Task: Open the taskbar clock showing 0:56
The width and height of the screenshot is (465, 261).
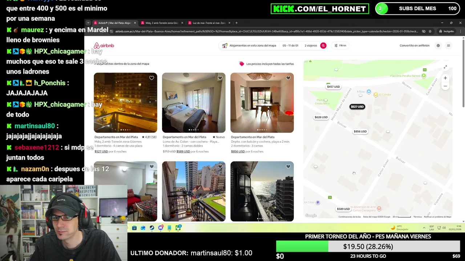Action: click(x=456, y=228)
